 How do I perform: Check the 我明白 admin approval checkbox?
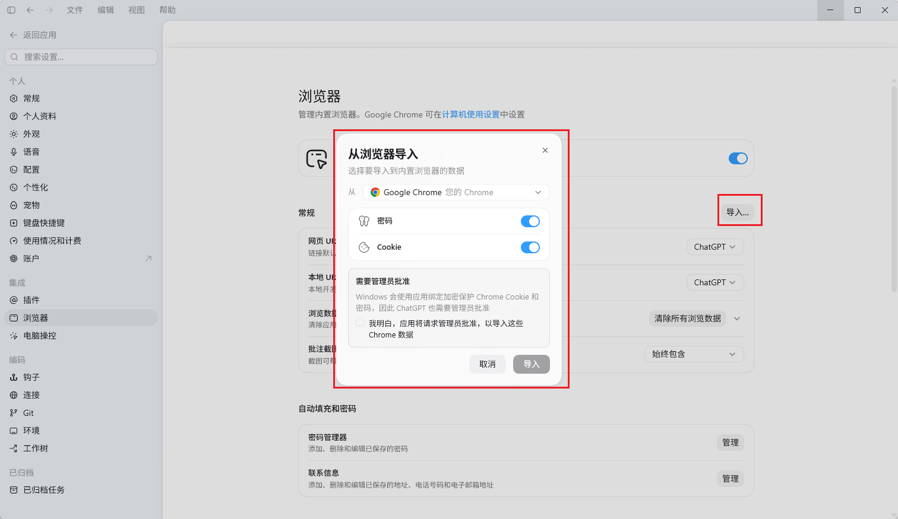coord(360,323)
